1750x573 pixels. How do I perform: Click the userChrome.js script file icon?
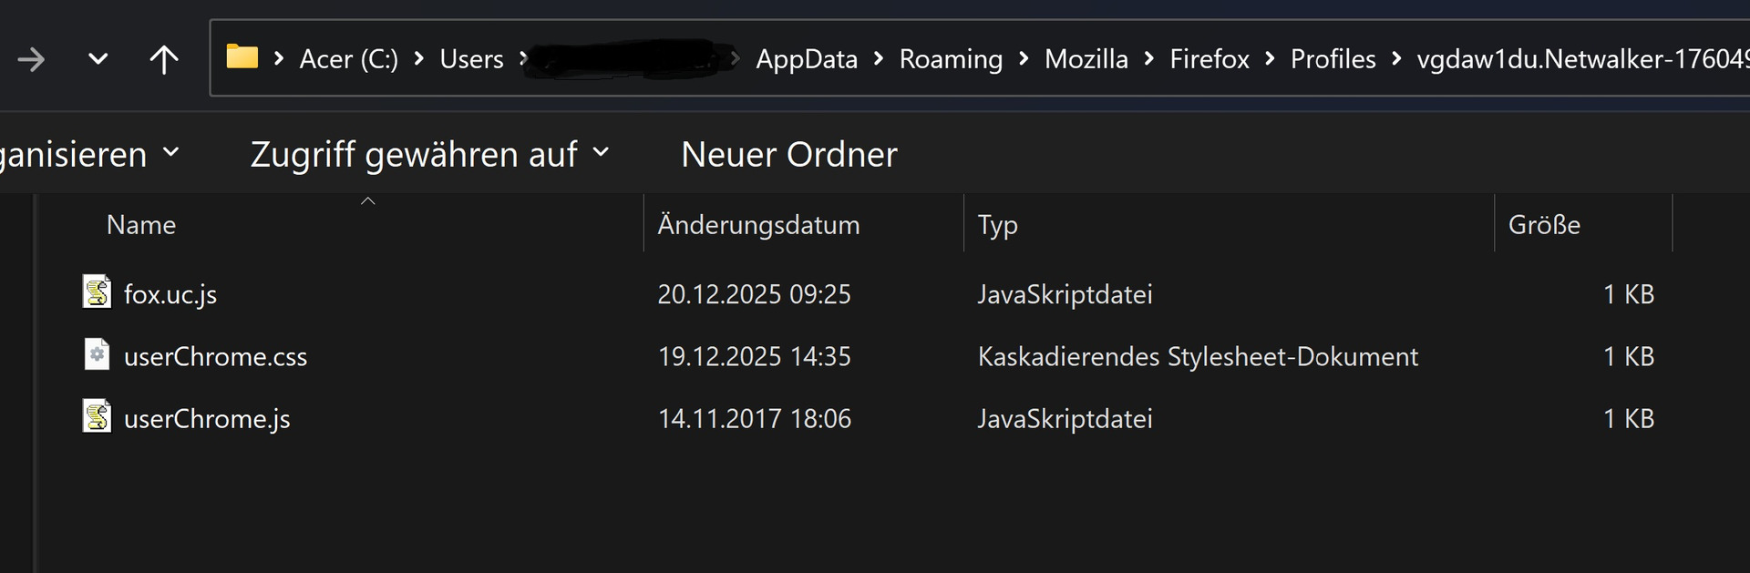click(x=97, y=417)
